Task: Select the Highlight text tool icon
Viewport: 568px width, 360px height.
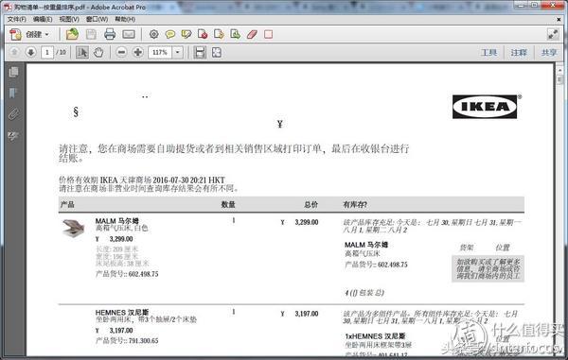Action: (x=186, y=34)
